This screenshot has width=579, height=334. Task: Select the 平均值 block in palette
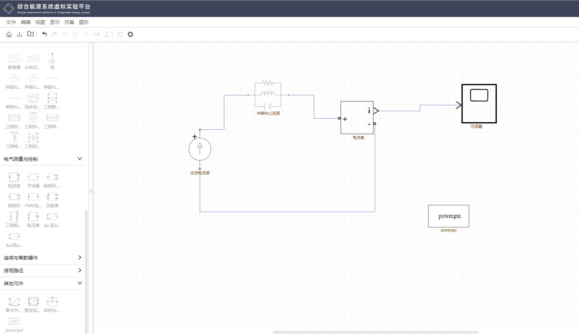tap(33, 180)
